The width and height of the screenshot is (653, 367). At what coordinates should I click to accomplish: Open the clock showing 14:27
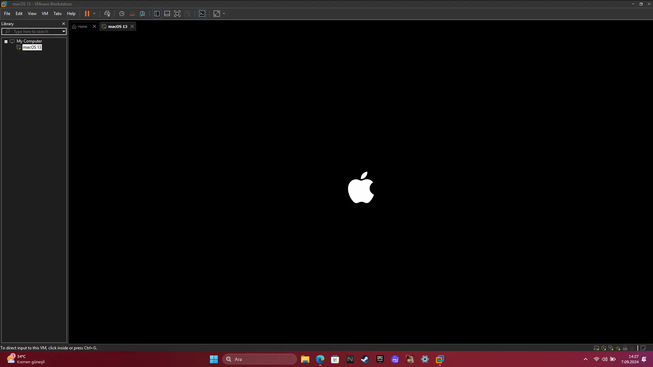(630, 359)
